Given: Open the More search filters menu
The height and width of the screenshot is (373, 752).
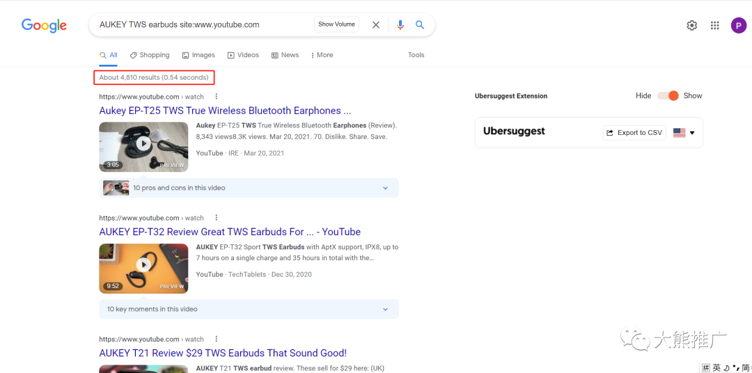Looking at the screenshot, I should coord(322,55).
